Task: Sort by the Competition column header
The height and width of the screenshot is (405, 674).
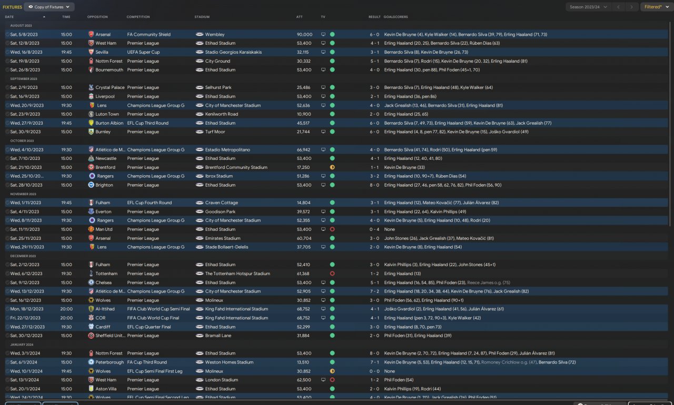Action: click(138, 17)
